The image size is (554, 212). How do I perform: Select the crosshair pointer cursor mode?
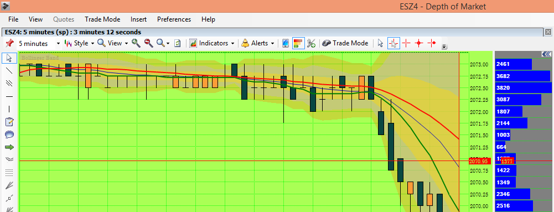pyautogui.click(x=394, y=43)
